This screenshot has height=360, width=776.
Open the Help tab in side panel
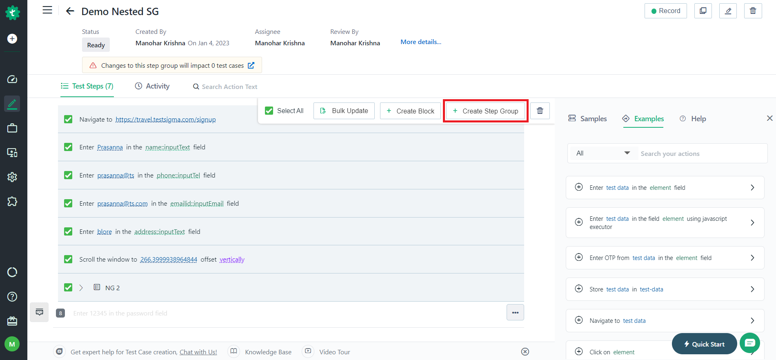(x=693, y=118)
